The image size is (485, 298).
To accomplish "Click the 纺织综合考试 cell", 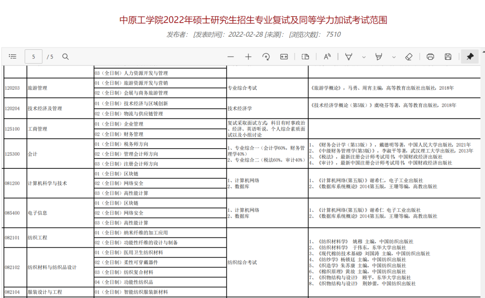I will click(x=242, y=263).
